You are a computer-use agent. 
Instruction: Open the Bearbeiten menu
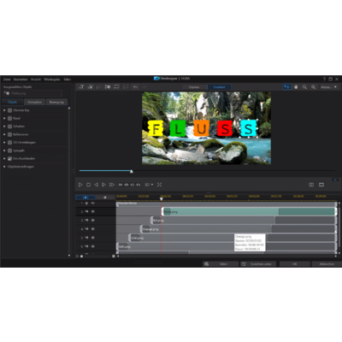[21, 80]
